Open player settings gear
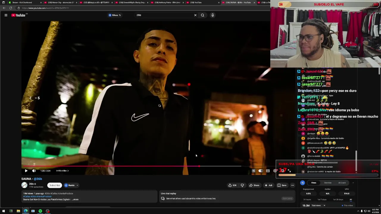Image resolution: width=381 pixels, height=214 pixels. (x=275, y=171)
